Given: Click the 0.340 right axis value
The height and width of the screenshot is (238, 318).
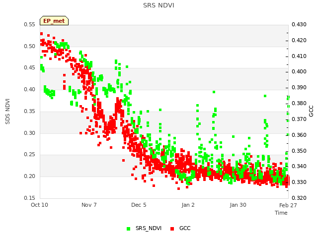Looking at the screenshot, I should click(x=299, y=166).
